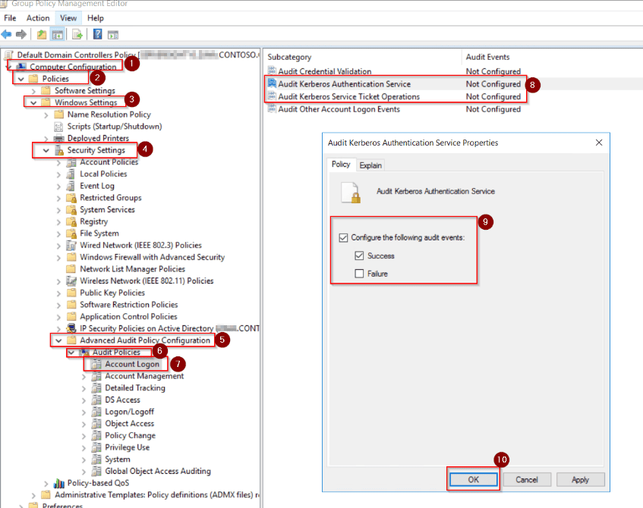This screenshot has height=508, width=643.
Task: Open the File menu
Action: (10, 18)
